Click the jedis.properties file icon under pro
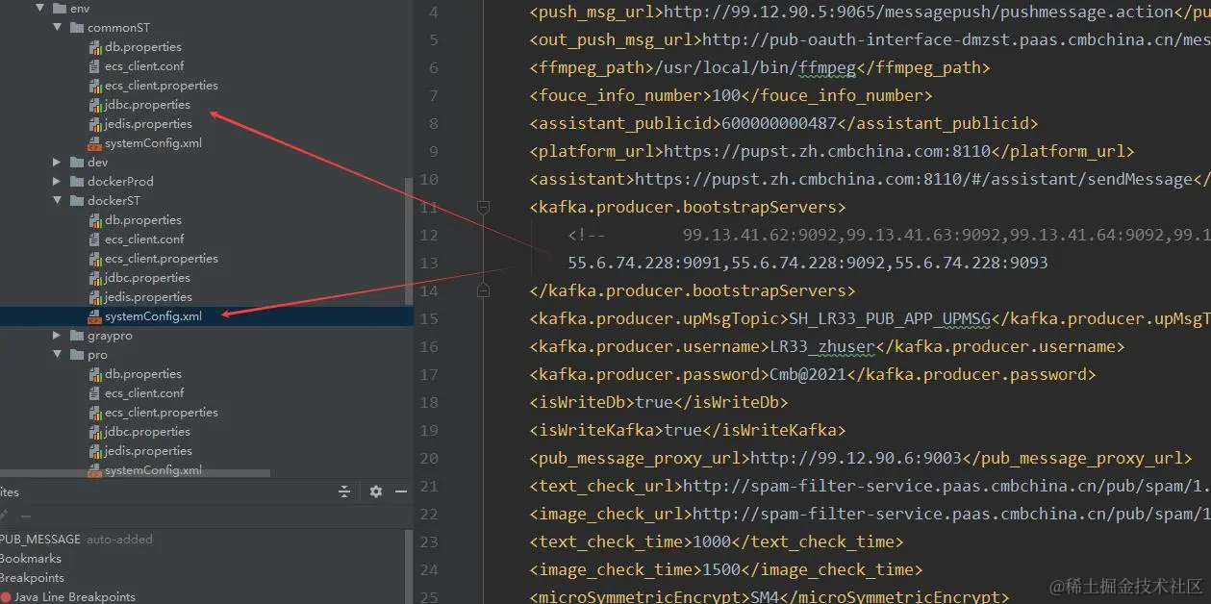This screenshot has height=604, width=1211. click(x=94, y=451)
